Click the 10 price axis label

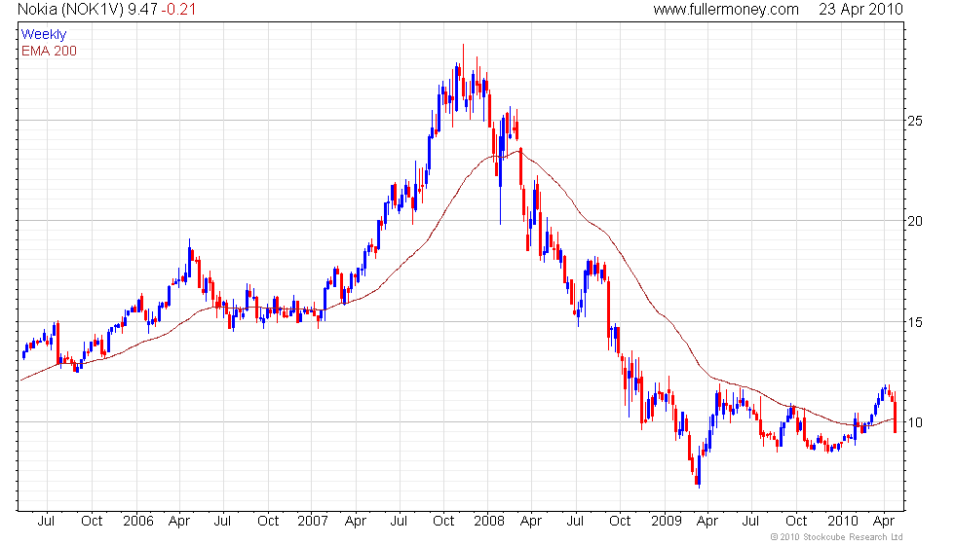coord(915,422)
